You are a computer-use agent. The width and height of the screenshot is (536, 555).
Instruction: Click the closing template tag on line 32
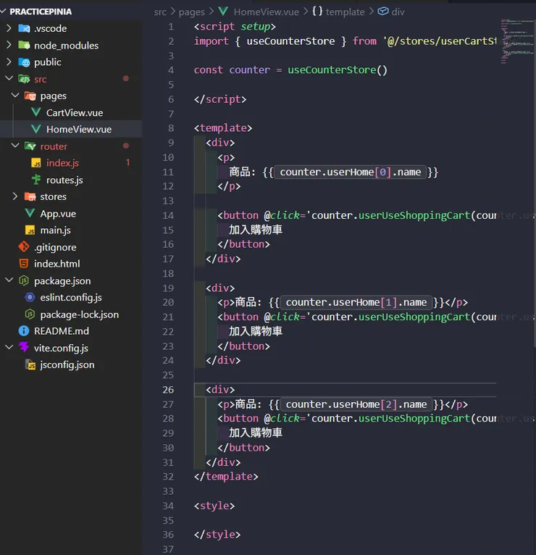226,477
